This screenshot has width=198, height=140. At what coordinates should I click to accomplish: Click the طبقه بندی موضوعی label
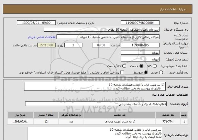[x=175, y=66]
